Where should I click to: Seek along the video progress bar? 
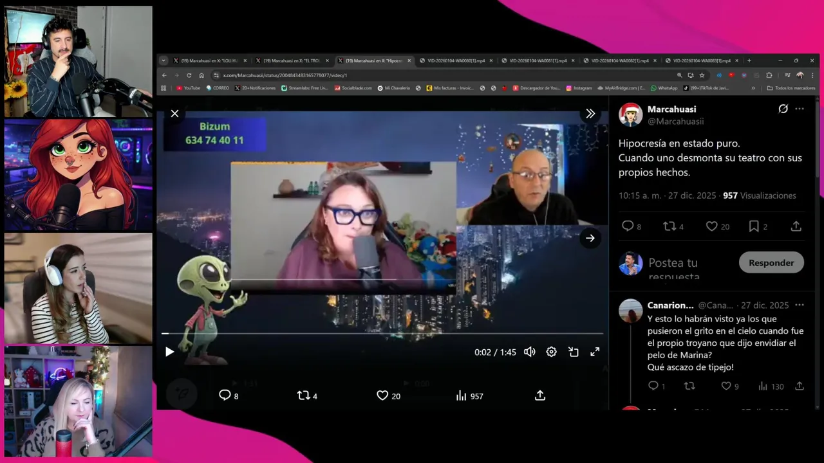point(382,334)
